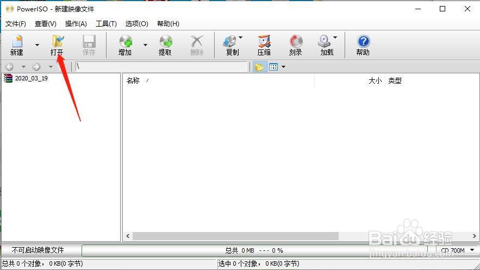Open the 文件(F) menu
Viewport: 480px width, 270px height.
[16, 23]
